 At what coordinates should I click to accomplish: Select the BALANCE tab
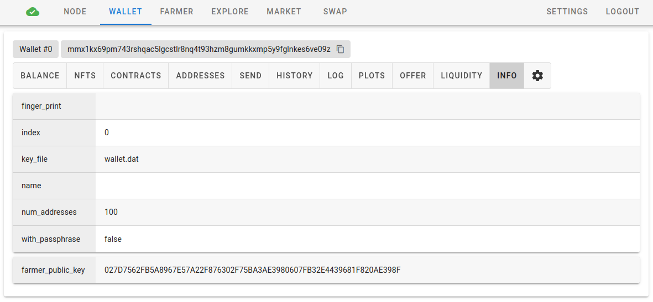[40, 76]
